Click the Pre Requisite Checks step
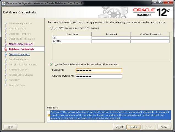This screenshot has width=175, height=132. 21,75
